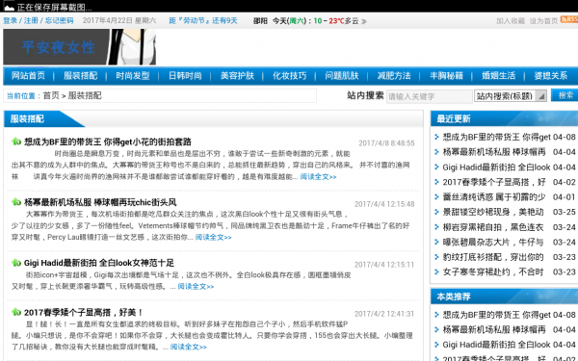The height and width of the screenshot is (361, 578).
Task: Open 最近更新 item 蕾丝清纯诱惑 属于初露的少
Action: coord(494,197)
